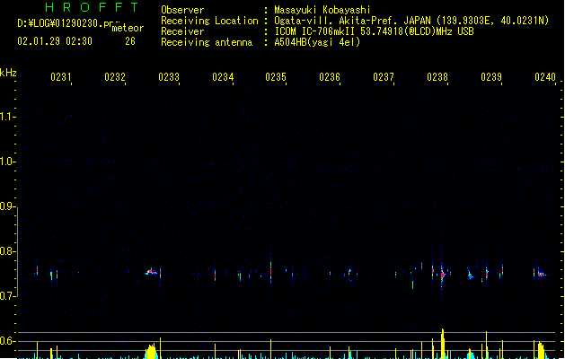Click the bright meteor echo below 0238
565x359 pixels.
tap(442, 275)
